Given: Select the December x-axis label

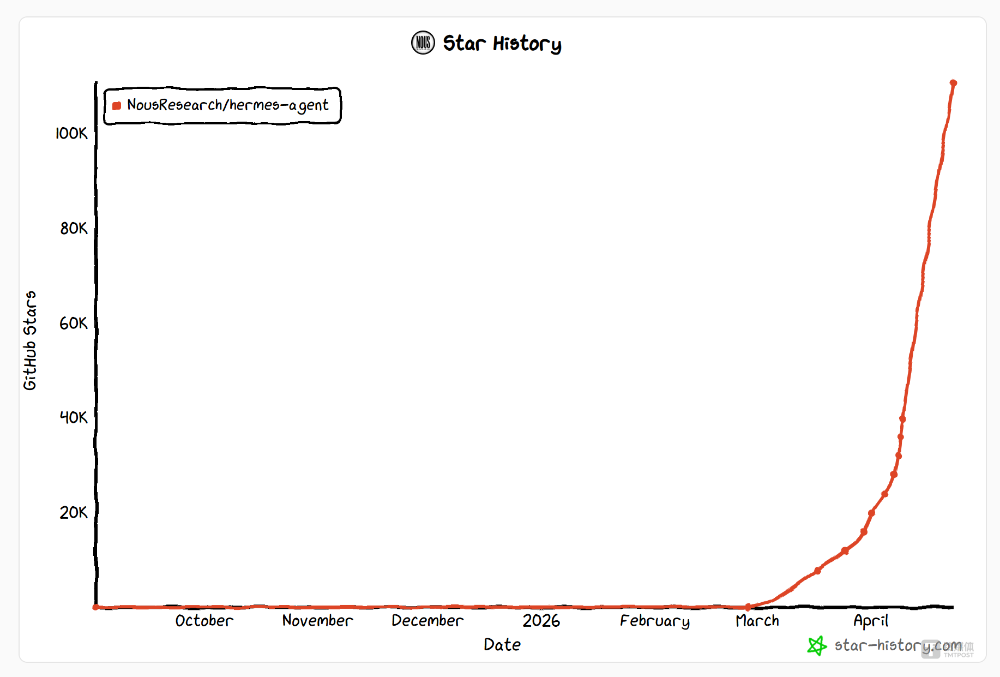Looking at the screenshot, I should [x=427, y=621].
